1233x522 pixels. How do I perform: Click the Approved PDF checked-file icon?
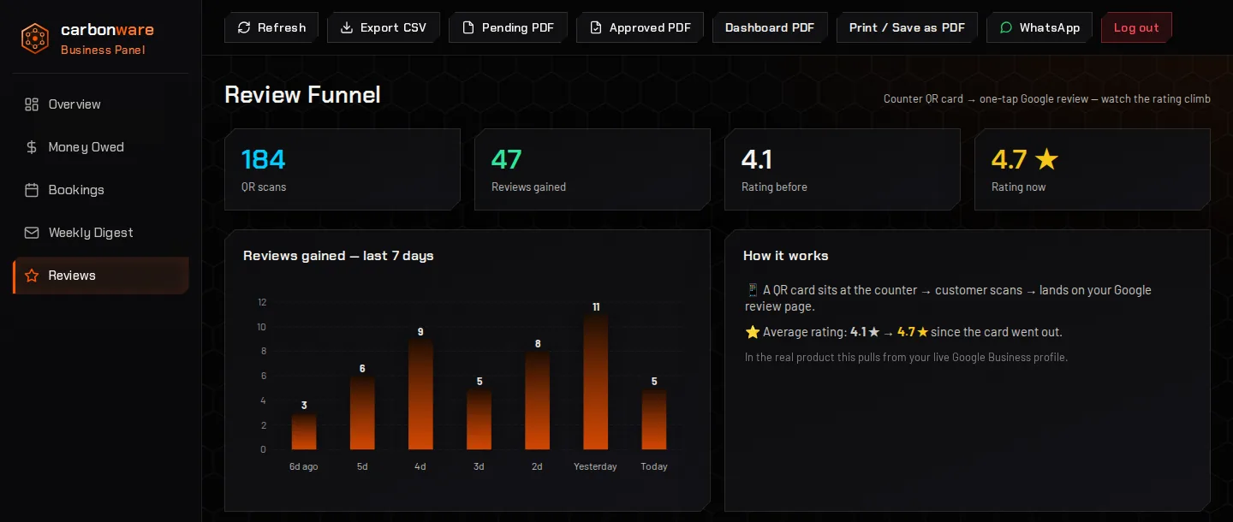(x=596, y=27)
